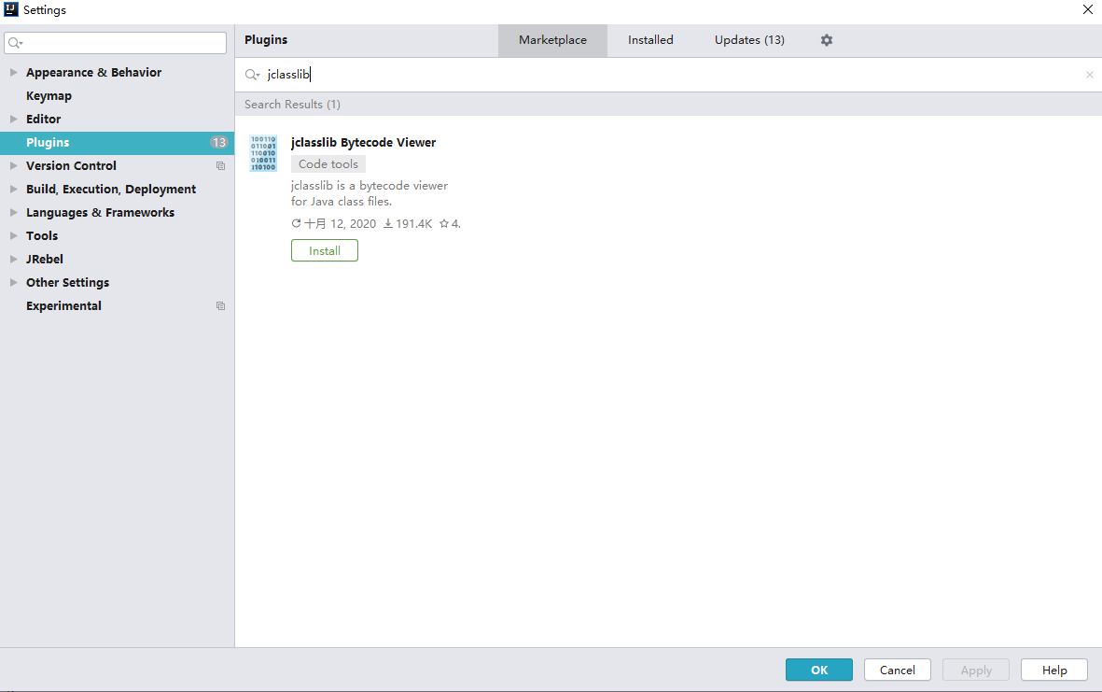Expand the Version Control section arrow
Image resolution: width=1102 pixels, height=692 pixels.
pyautogui.click(x=13, y=166)
